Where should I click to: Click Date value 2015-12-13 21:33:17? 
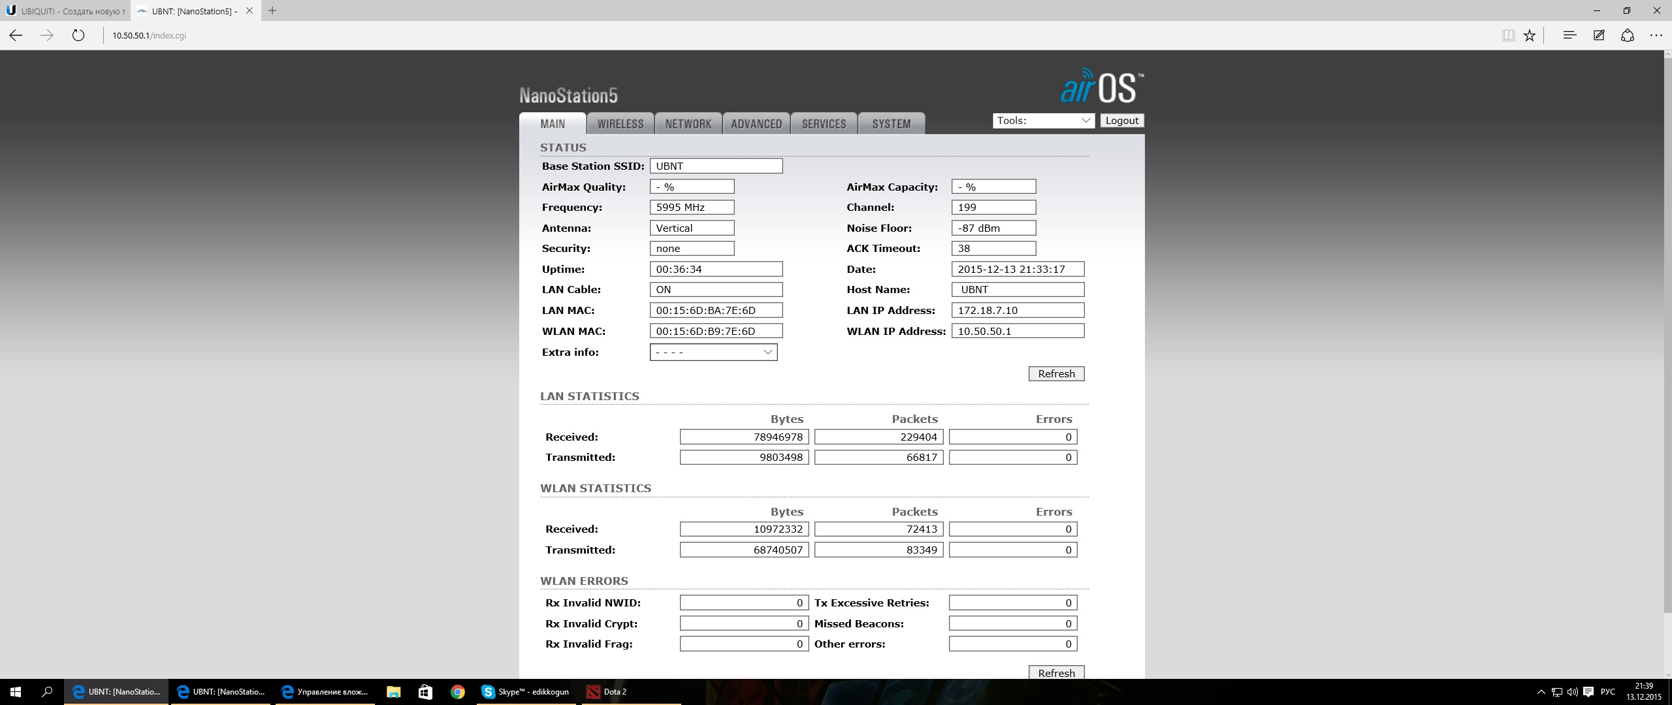(x=1018, y=269)
